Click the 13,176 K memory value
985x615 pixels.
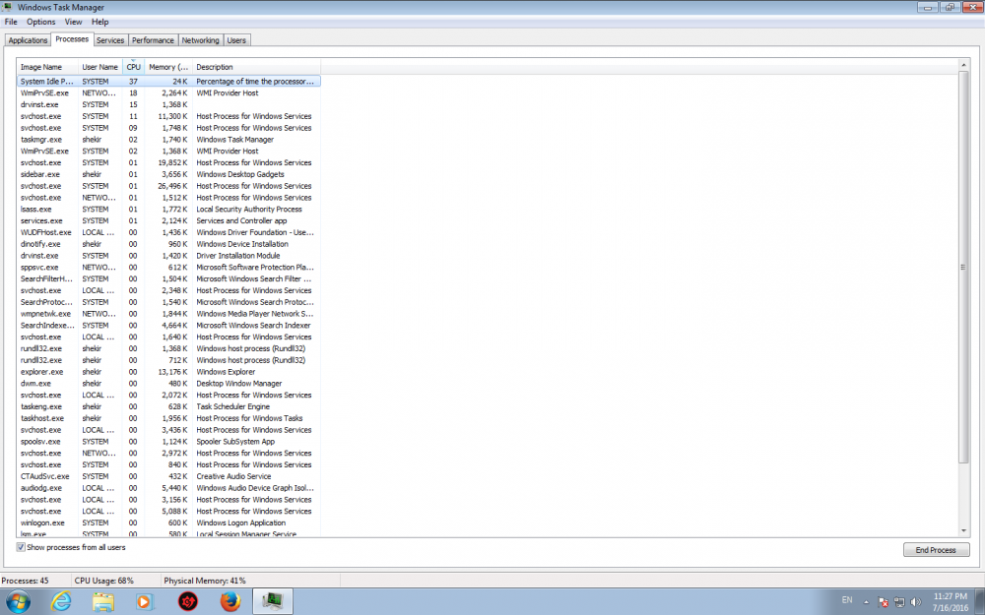tap(172, 372)
